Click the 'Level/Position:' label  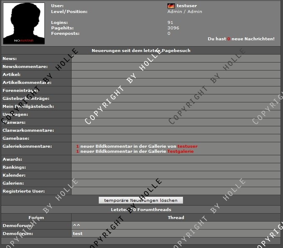coord(69,12)
